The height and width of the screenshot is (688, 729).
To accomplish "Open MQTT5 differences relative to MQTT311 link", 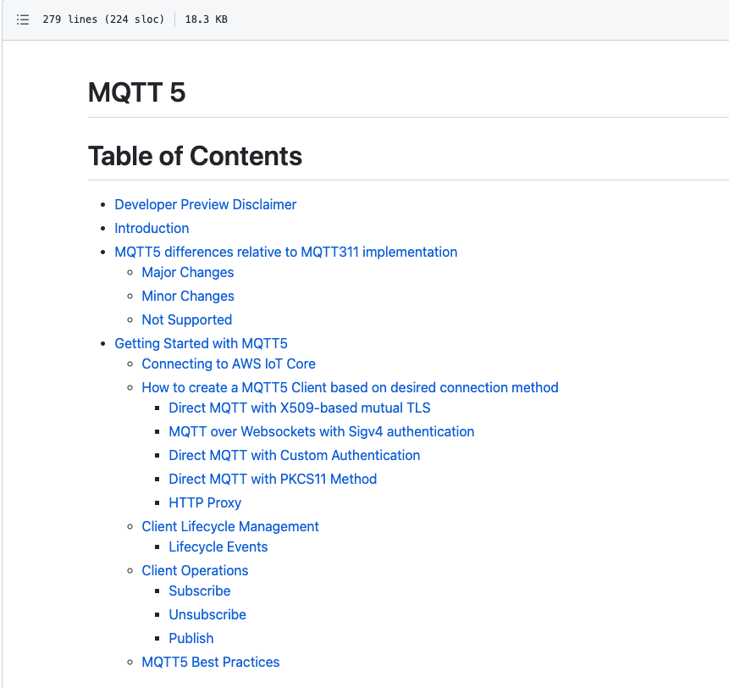I will [x=286, y=252].
